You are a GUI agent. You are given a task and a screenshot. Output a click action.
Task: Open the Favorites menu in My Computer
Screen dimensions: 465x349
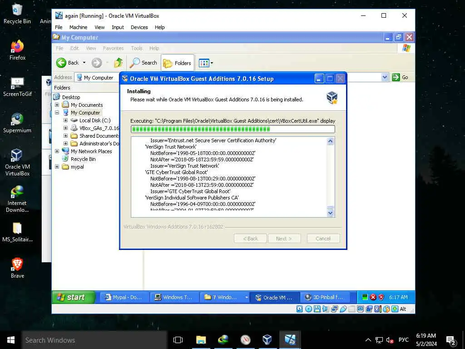113,48
